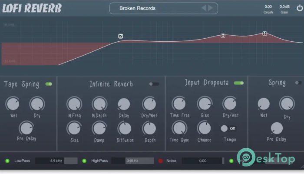Click the Infinite Reverb Diffusion knob

click(x=125, y=128)
